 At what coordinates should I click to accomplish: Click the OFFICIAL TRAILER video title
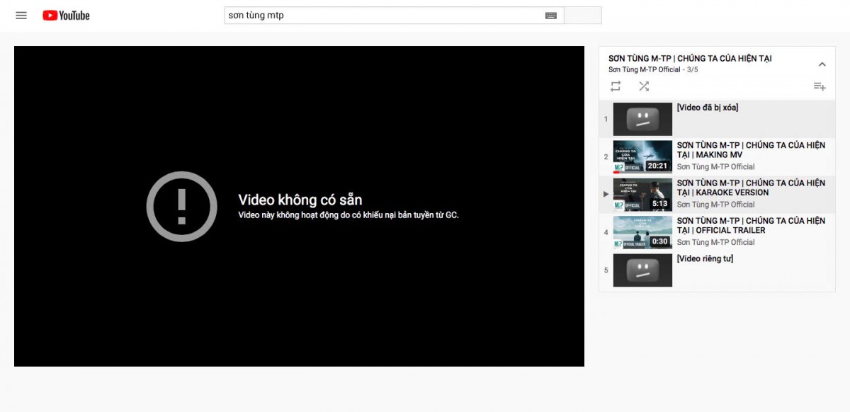[x=751, y=225]
